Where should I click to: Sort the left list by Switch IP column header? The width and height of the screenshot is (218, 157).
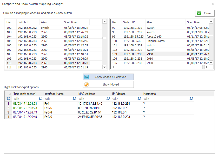[x=28, y=22]
